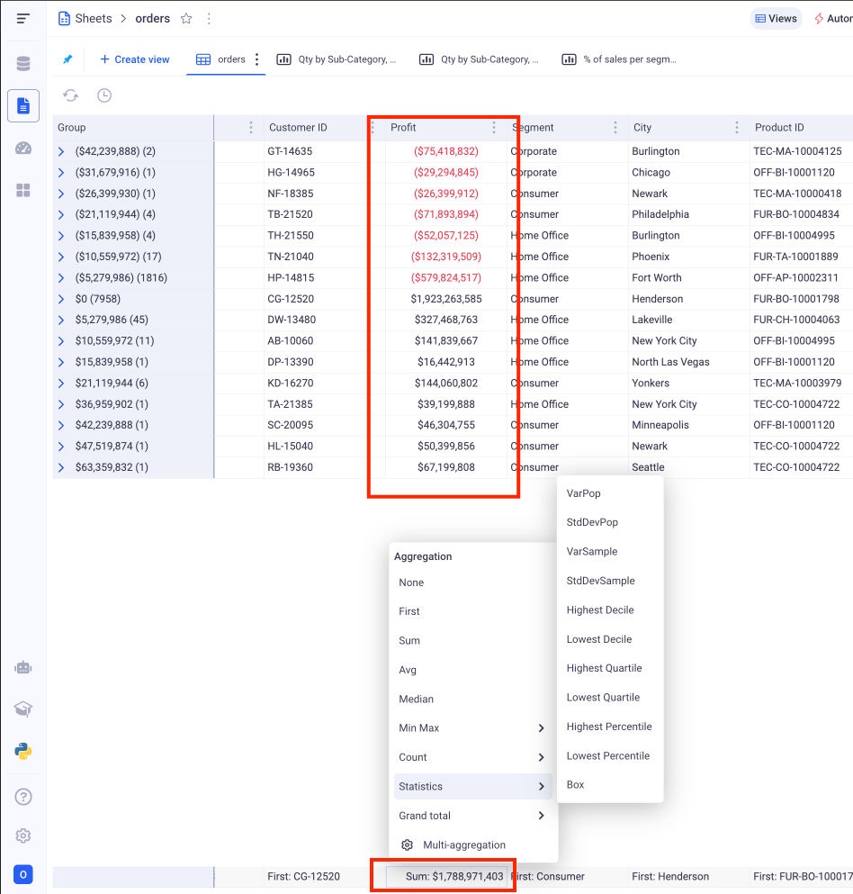Choose StdDevPop from Statistics submenu
This screenshot has width=853, height=894.
click(x=592, y=522)
